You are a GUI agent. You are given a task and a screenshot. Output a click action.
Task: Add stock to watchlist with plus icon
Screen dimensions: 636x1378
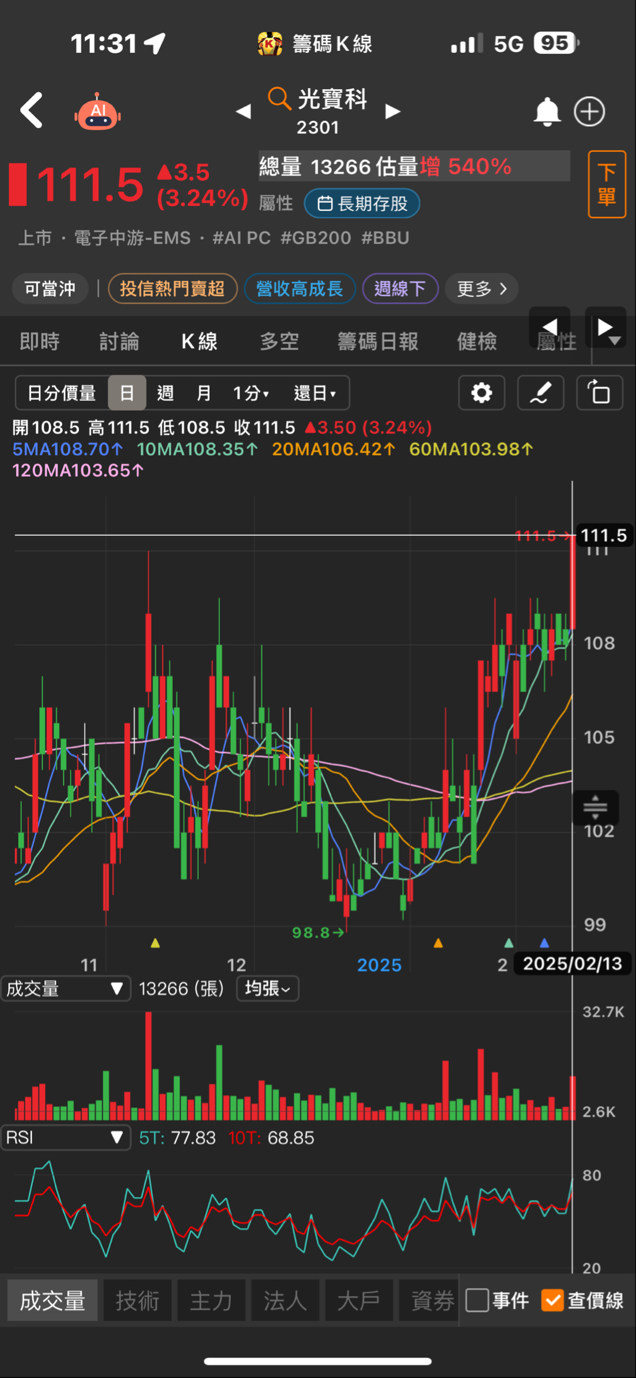click(x=589, y=111)
